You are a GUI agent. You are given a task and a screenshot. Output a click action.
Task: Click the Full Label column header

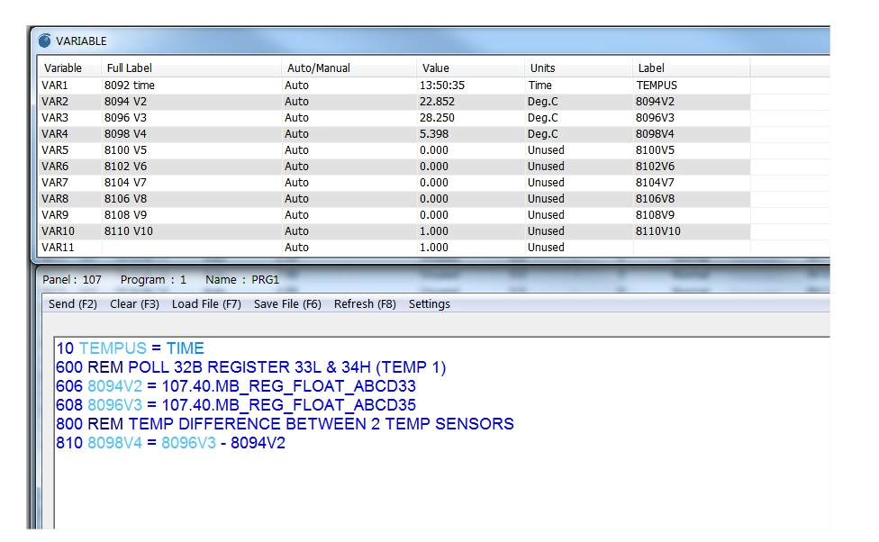click(x=129, y=68)
